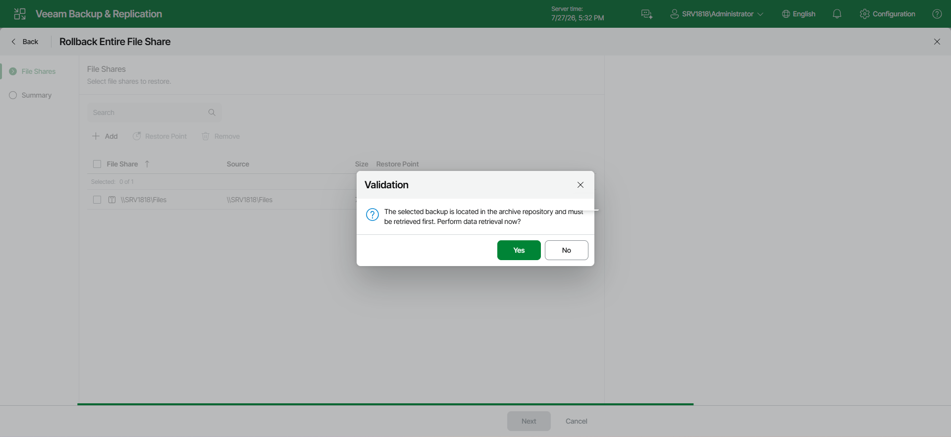Click the Veeam Backup & Replication title
The image size is (951, 437).
tap(99, 14)
